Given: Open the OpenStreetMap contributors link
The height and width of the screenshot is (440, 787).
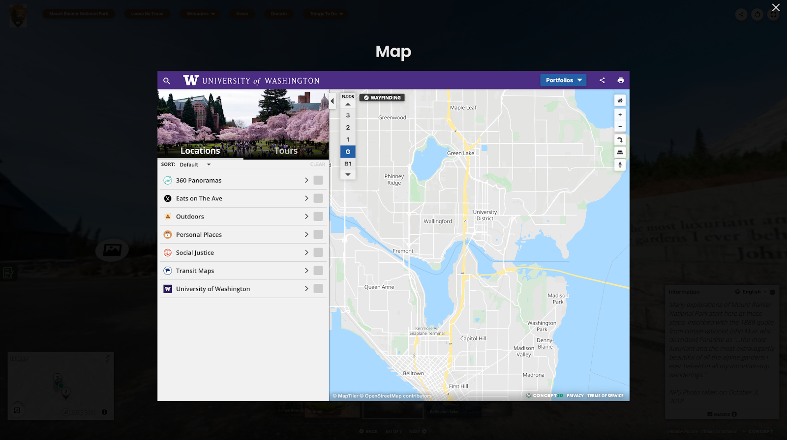Looking at the screenshot, I should pos(395,396).
